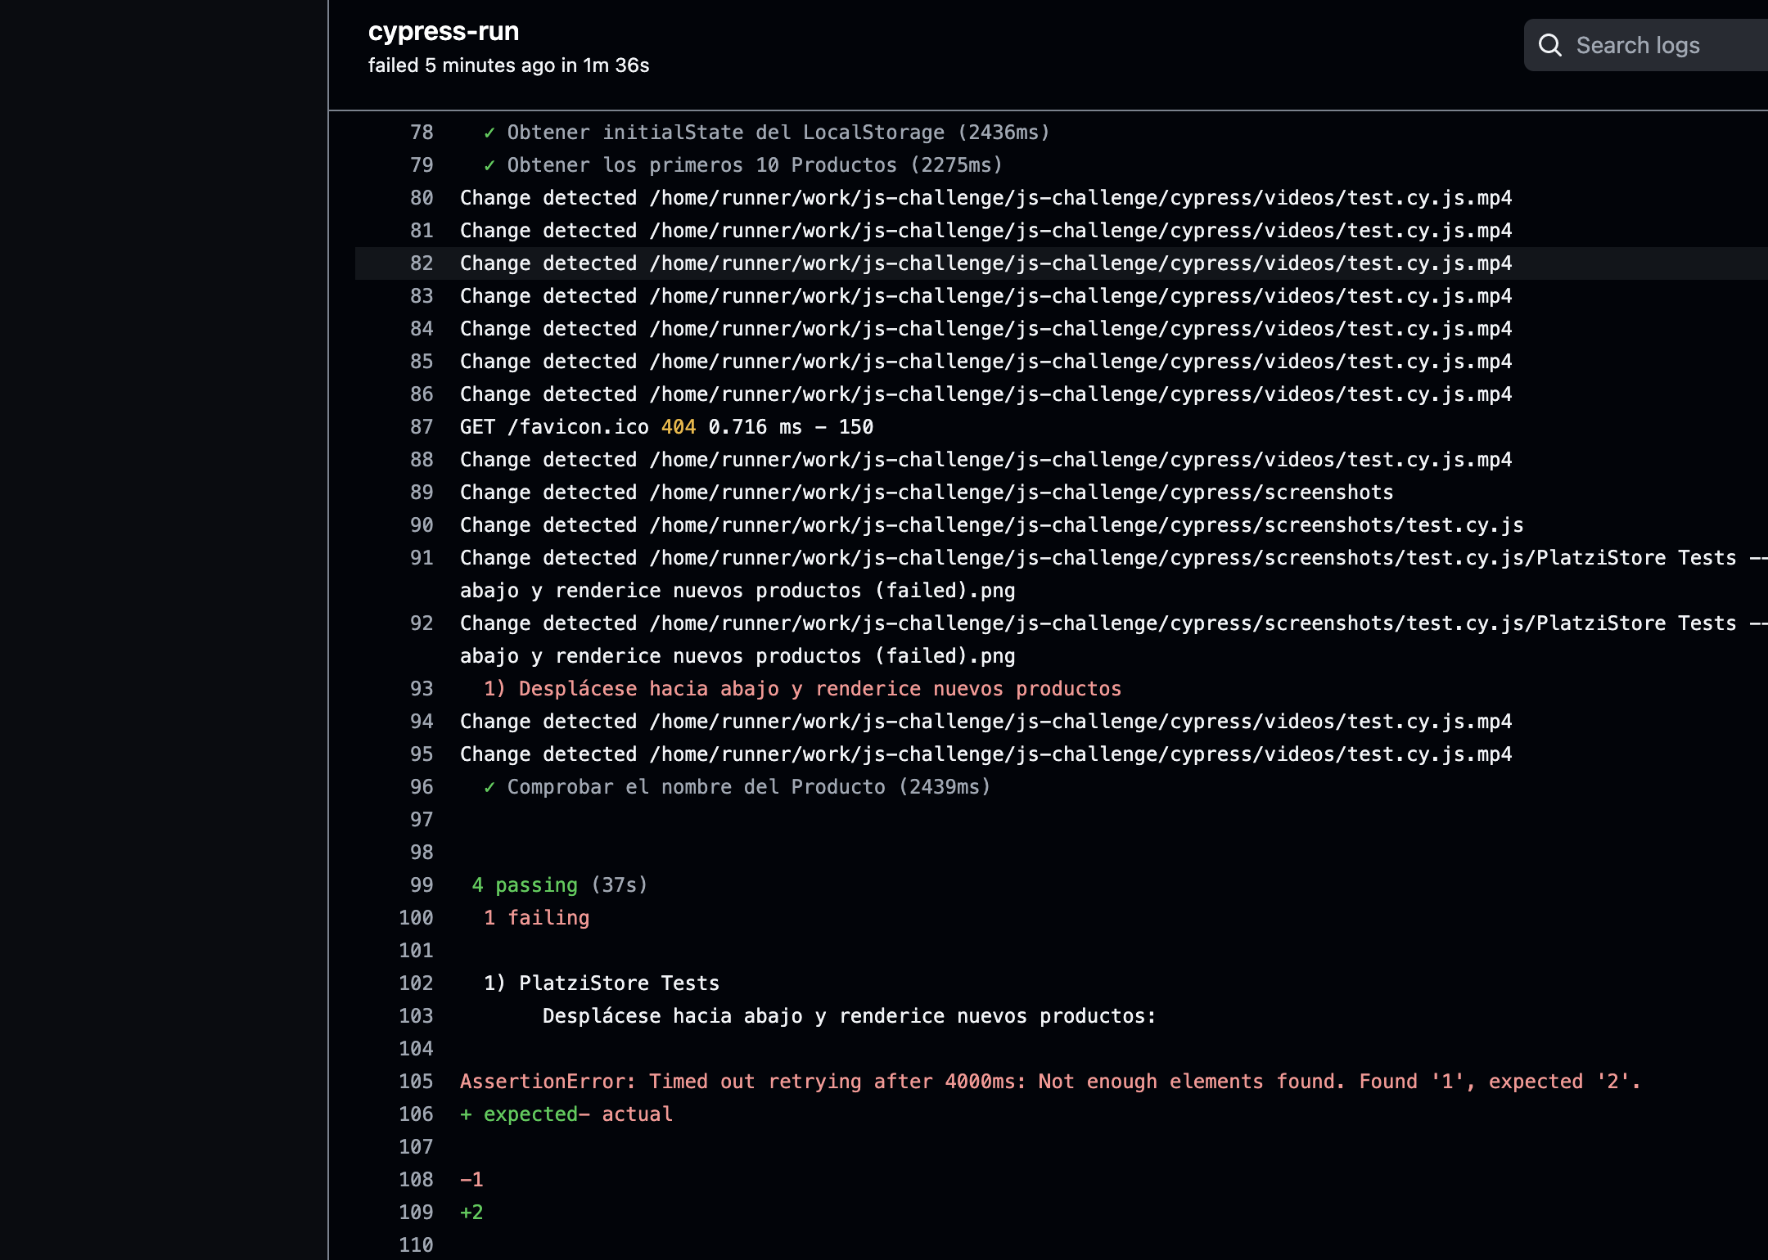1768x1260 pixels.
Task: Click 'screenshots/test.cy.js' change detected line 90
Action: click(991, 525)
